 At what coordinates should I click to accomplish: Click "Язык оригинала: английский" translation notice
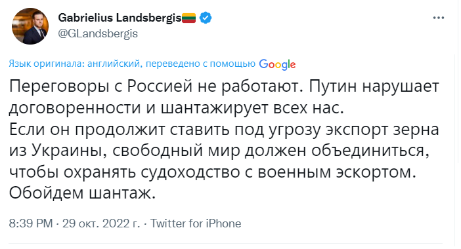pos(74,64)
